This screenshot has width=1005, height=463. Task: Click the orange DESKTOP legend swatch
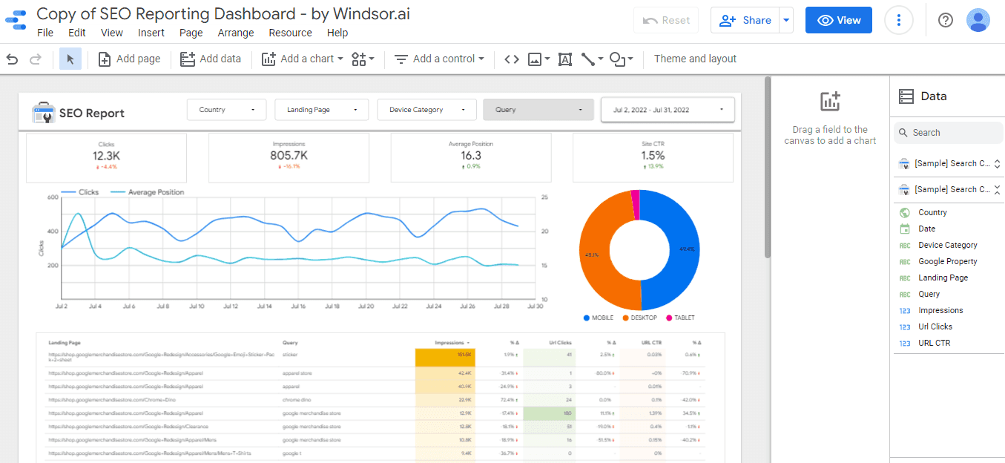pos(625,318)
